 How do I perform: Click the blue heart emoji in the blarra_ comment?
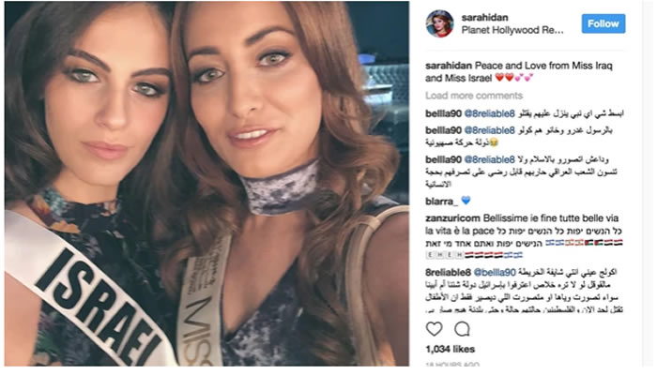click(x=466, y=201)
